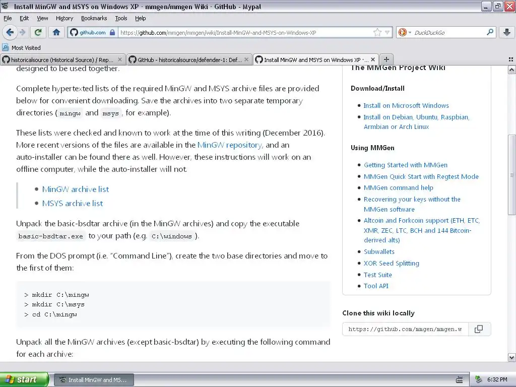Click the Mypal raccoon icon in title bar
Image resolution: width=516 pixels, height=387 pixels.
coord(6,6)
